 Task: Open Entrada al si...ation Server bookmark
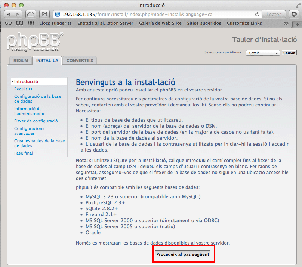[x=105, y=23]
